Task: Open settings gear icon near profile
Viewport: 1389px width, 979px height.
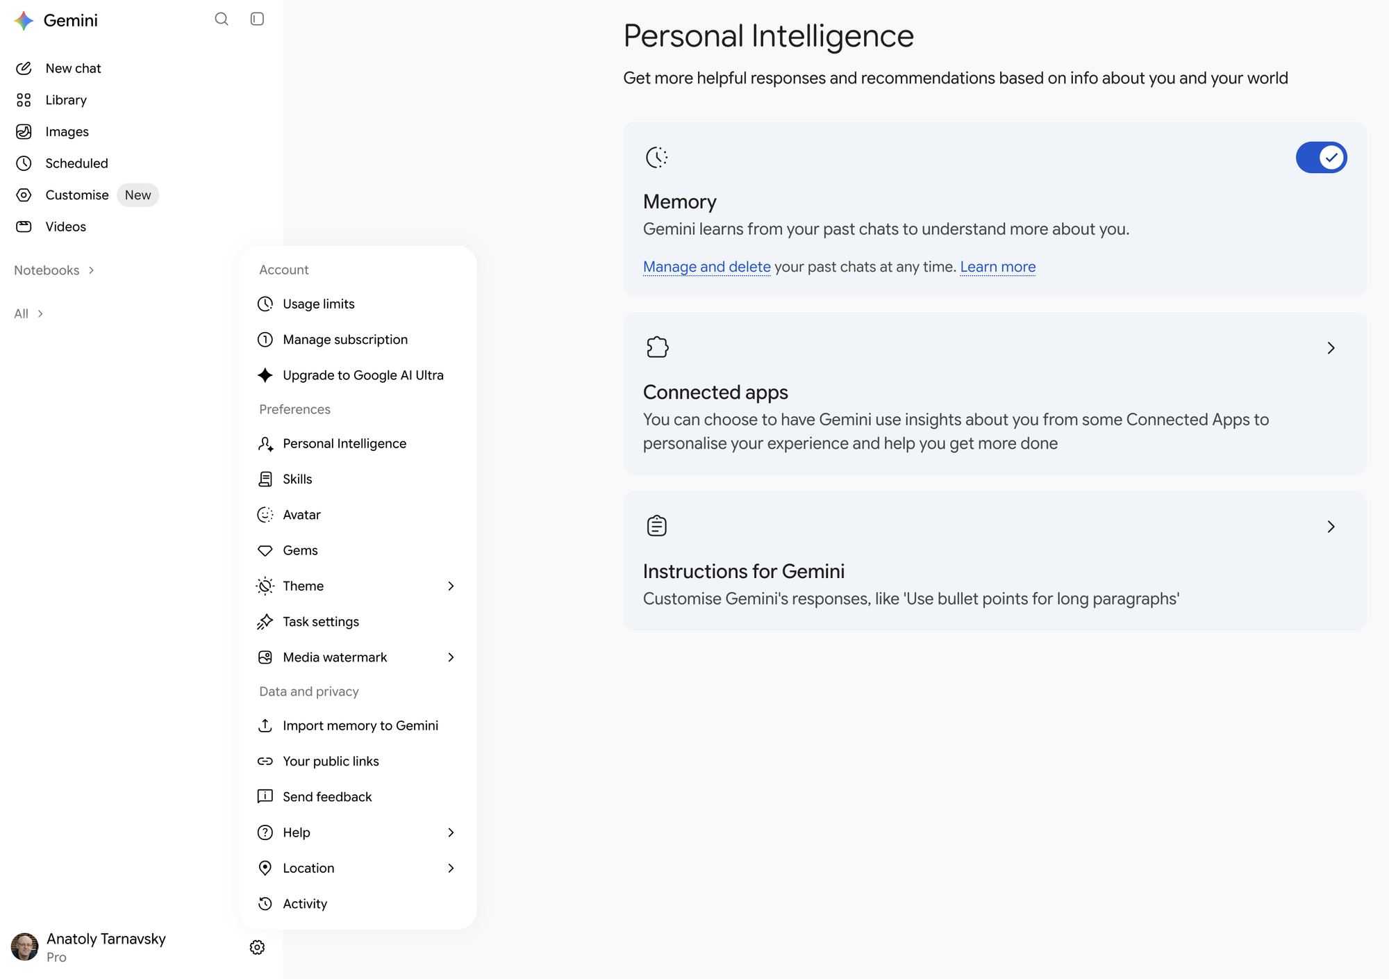Action: [x=257, y=947]
